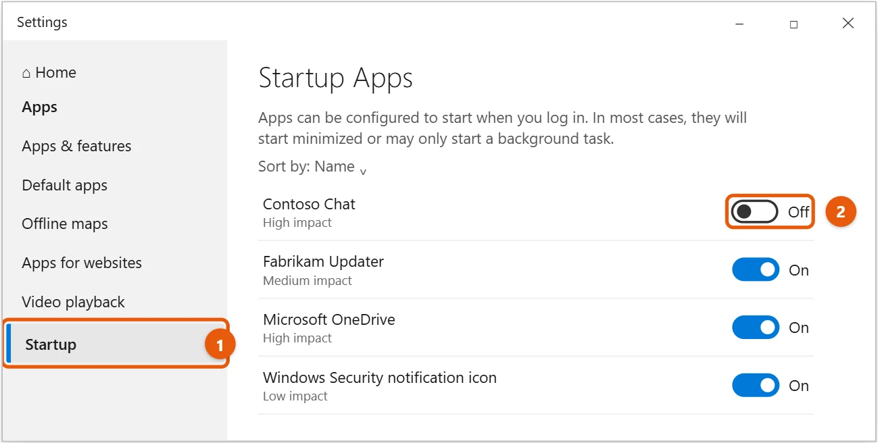Minimize the Settings window
This screenshot has width=878, height=443.
click(739, 24)
